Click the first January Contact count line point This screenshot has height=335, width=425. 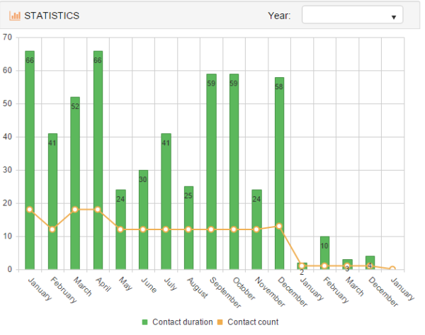coord(30,210)
